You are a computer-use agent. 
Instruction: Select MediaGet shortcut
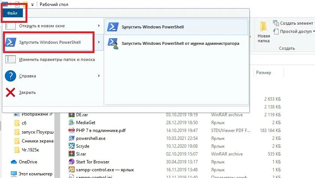[85, 123]
